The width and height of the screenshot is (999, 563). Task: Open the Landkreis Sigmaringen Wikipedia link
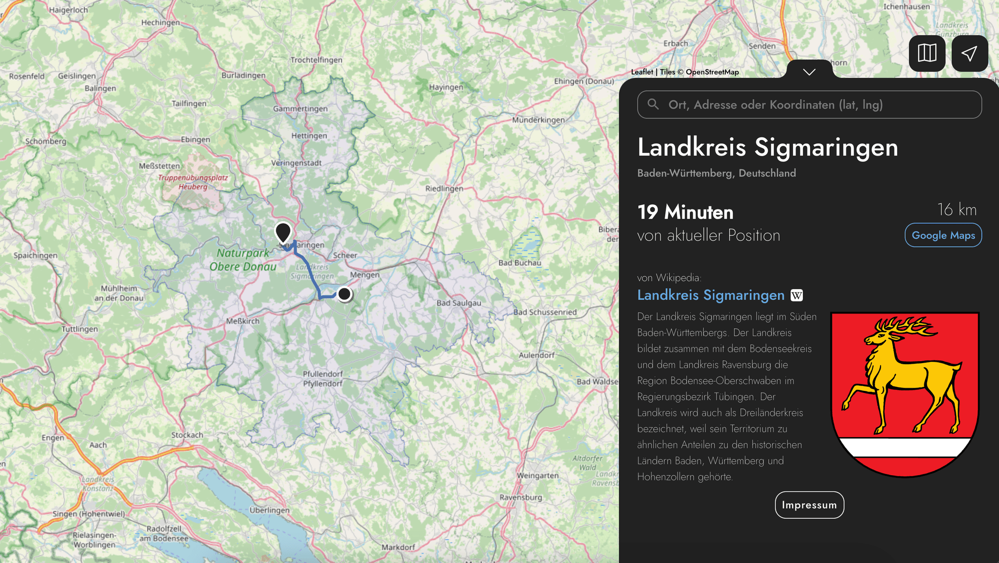pyautogui.click(x=711, y=295)
